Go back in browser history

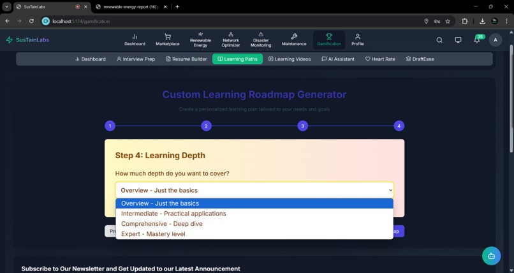pos(7,21)
